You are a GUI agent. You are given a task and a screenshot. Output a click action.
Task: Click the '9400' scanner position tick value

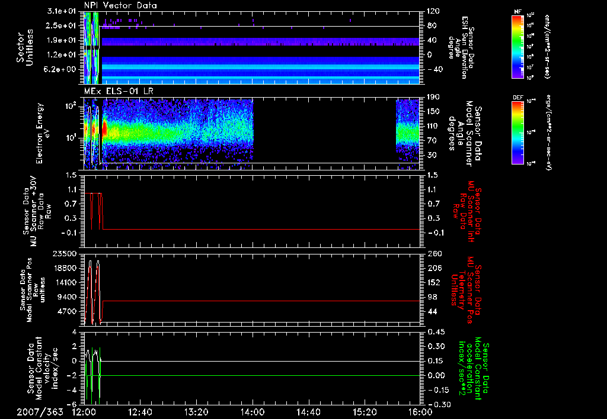tap(66, 297)
